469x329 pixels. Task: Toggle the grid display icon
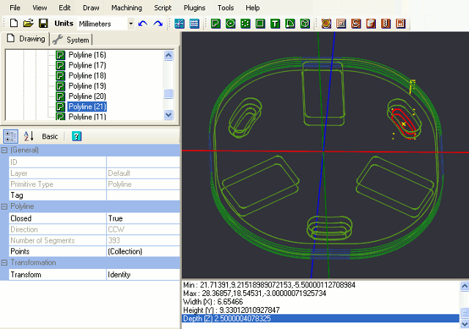pos(194,23)
